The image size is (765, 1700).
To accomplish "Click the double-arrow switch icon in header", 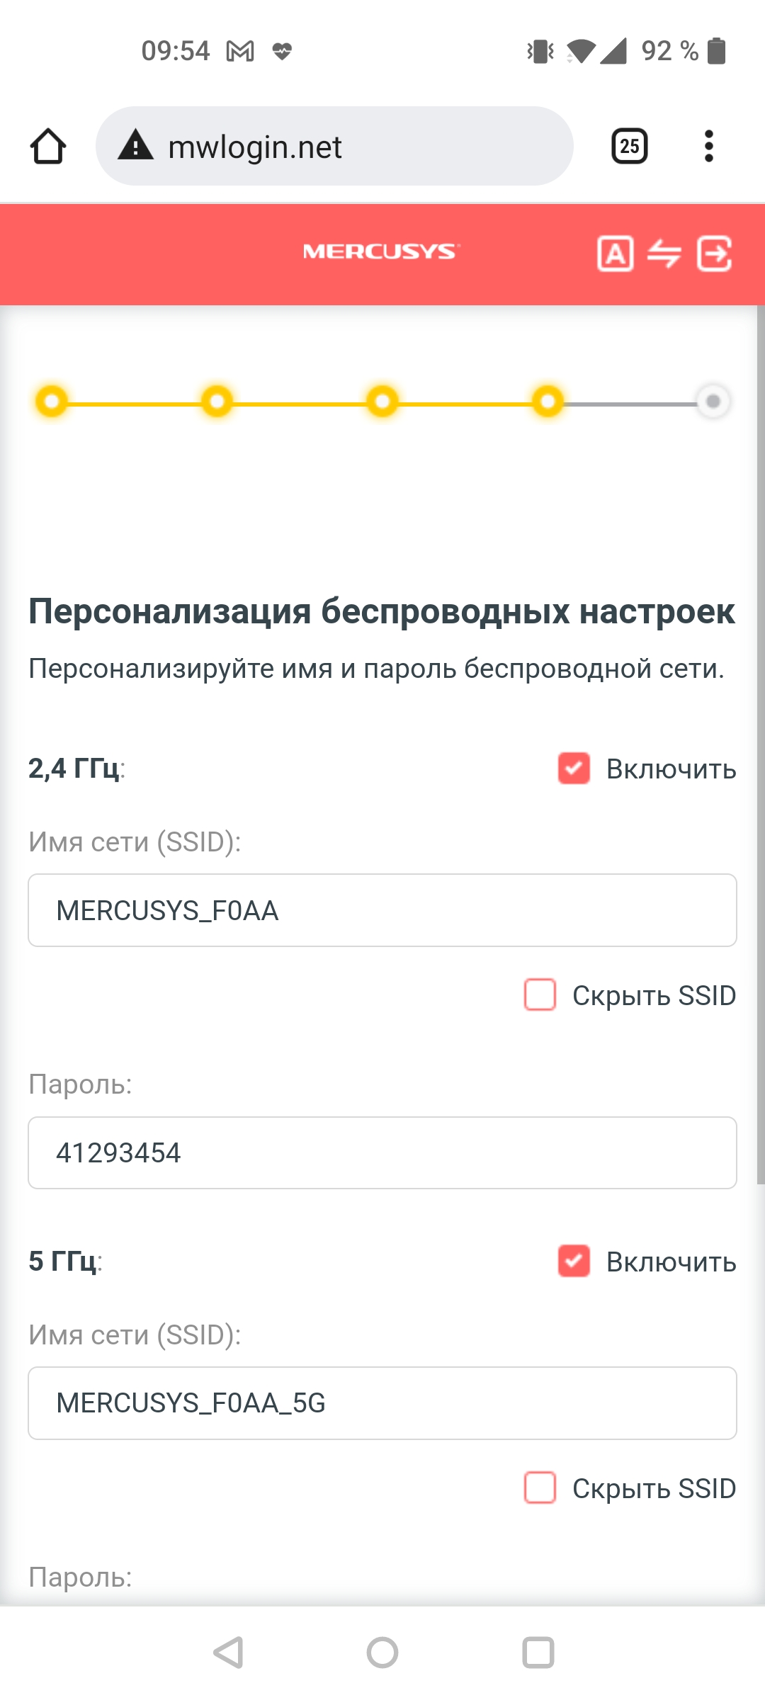I will coord(664,254).
